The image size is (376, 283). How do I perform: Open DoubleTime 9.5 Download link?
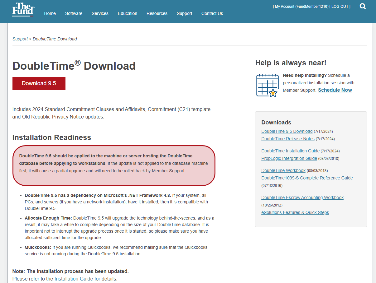(287, 131)
